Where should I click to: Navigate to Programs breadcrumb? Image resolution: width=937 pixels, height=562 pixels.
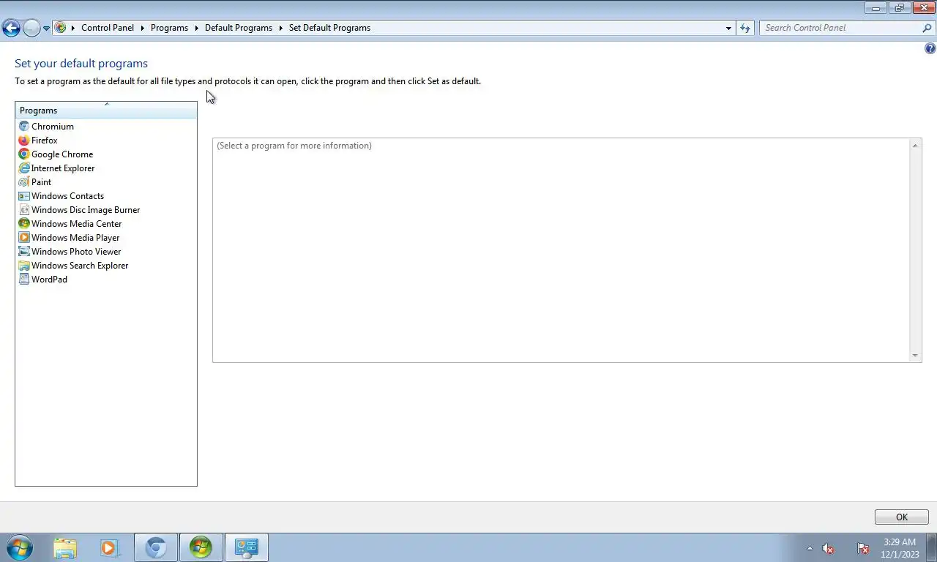click(x=169, y=28)
